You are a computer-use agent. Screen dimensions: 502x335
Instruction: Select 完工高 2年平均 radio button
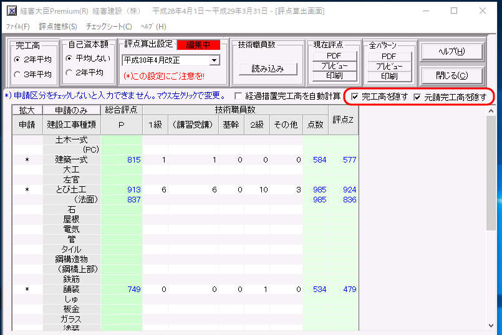pos(33,59)
